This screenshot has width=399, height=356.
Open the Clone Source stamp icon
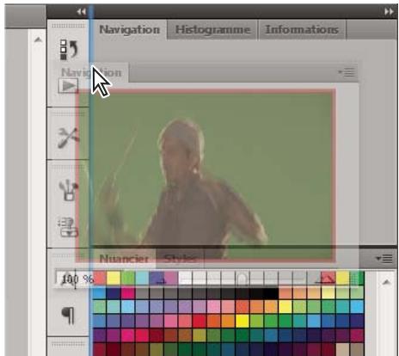click(68, 227)
